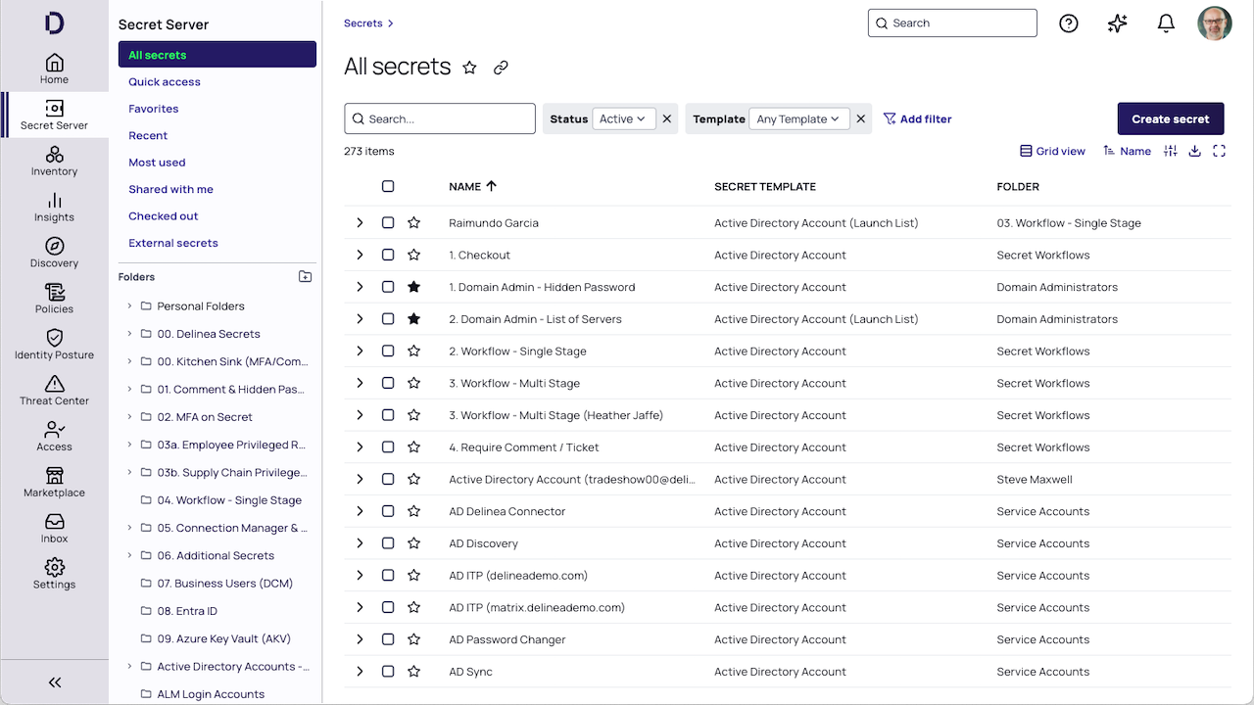Remove the Status filter
The image size is (1254, 705).
(667, 118)
